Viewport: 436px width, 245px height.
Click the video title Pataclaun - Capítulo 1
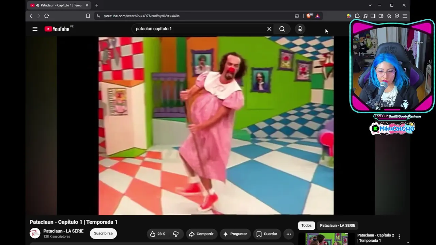[74, 222]
